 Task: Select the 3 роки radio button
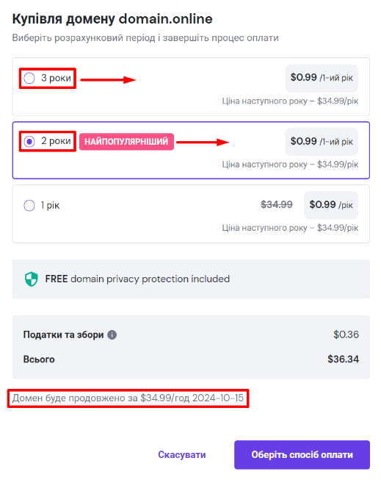29,78
